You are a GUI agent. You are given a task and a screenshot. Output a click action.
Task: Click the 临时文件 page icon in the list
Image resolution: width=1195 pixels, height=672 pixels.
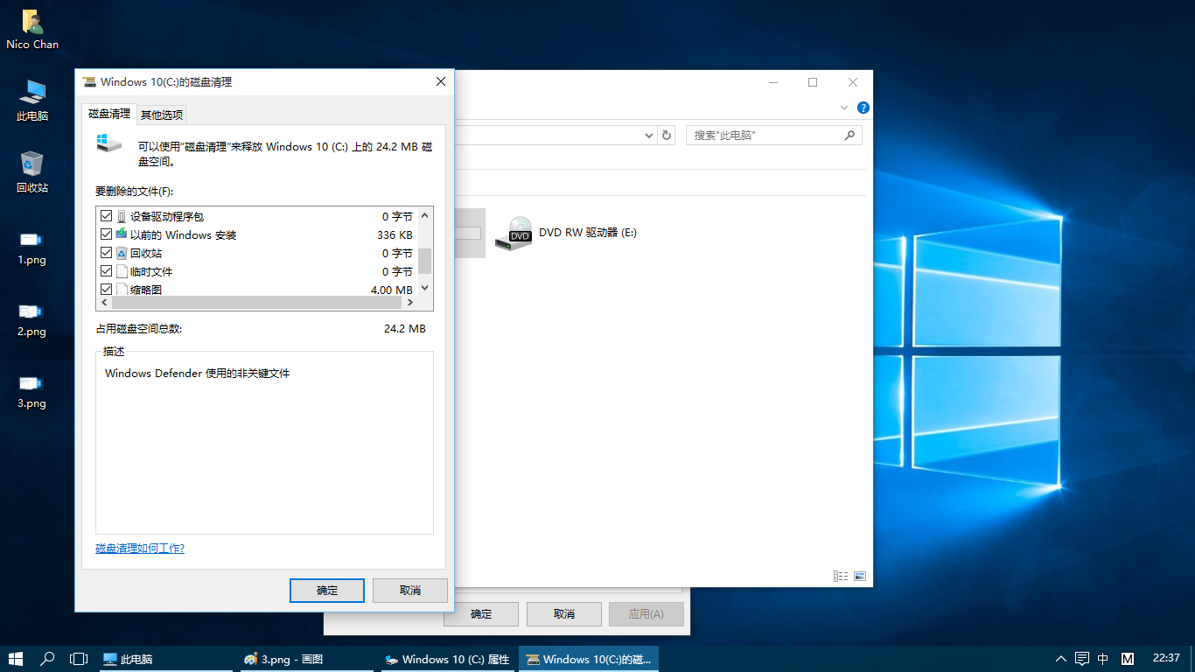[122, 271]
